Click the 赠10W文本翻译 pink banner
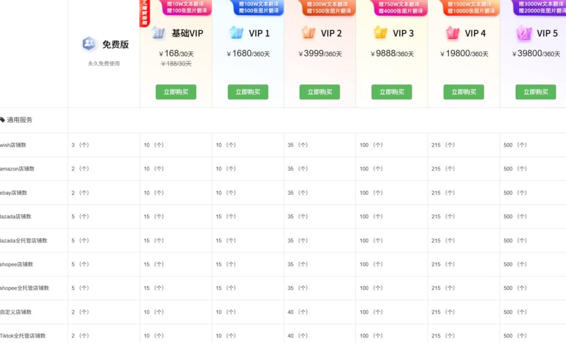The width and height of the screenshot is (566, 343). (187, 7)
